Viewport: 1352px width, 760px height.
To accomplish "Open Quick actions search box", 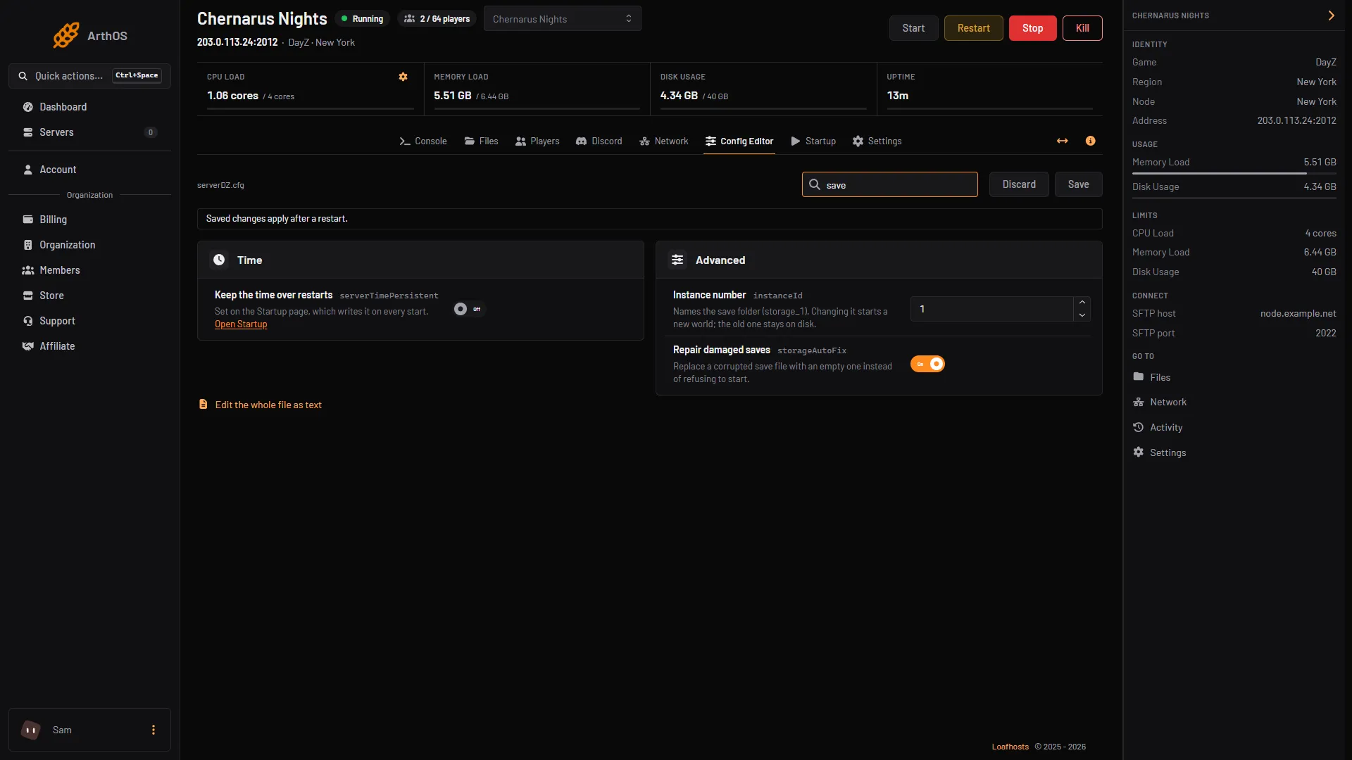I will (89, 76).
